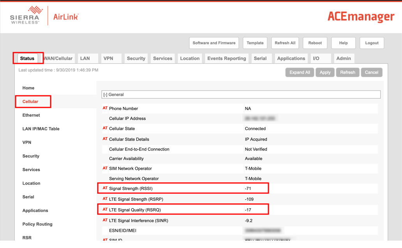This screenshot has width=402, height=248.
Task: Click the Expand All button
Action: [x=300, y=72]
